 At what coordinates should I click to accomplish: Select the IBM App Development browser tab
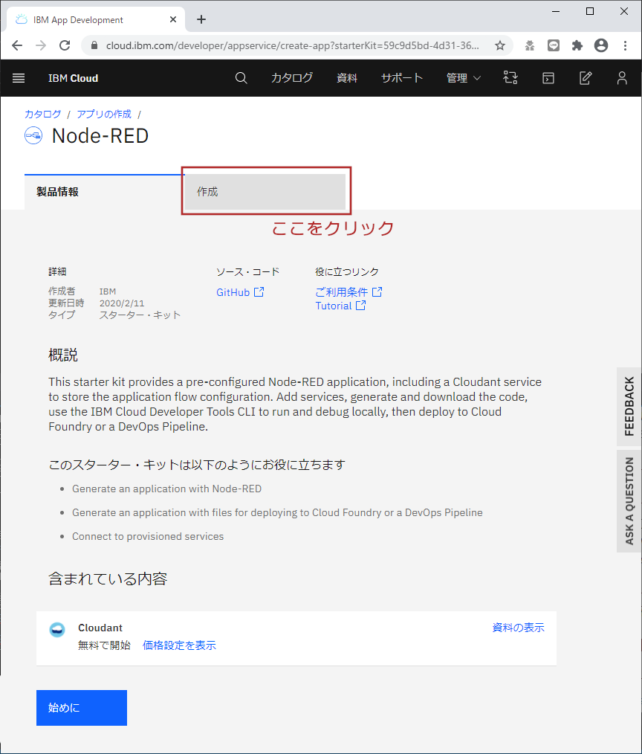(95, 19)
